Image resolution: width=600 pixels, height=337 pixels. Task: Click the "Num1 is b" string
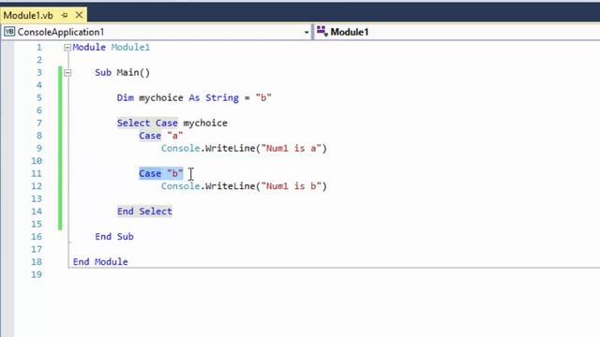(x=292, y=186)
